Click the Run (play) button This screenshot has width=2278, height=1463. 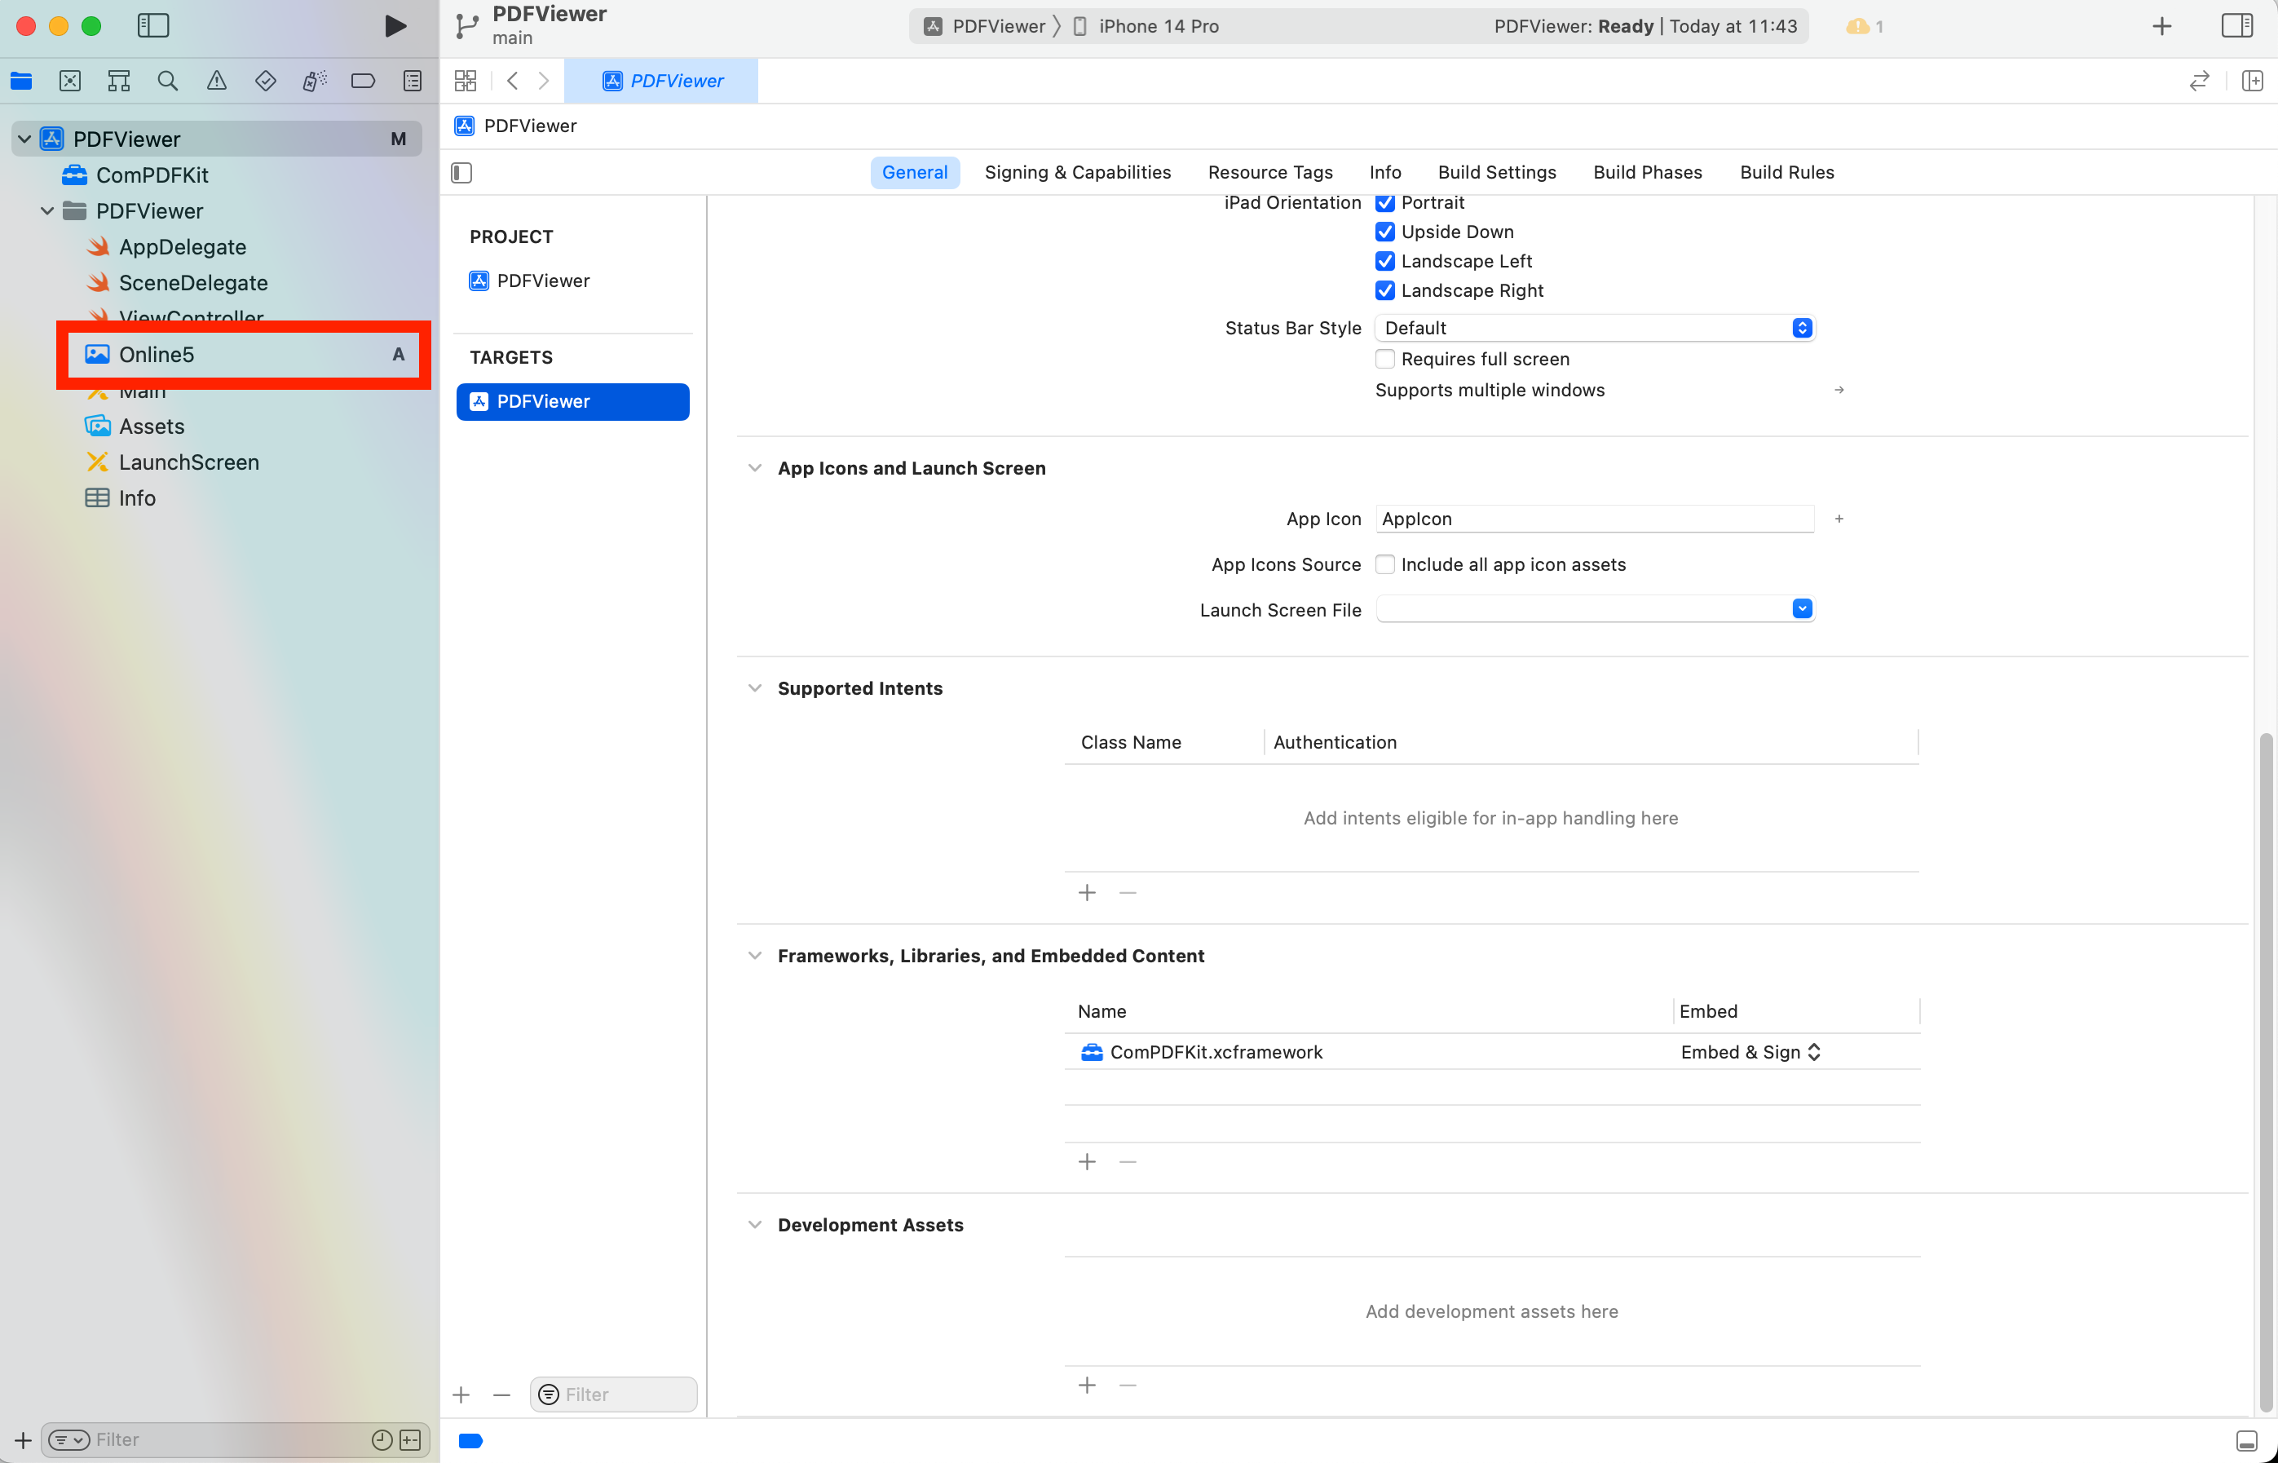pos(395,25)
